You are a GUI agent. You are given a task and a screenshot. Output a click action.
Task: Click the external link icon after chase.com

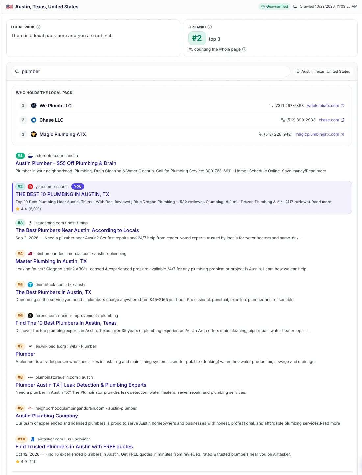click(x=343, y=120)
